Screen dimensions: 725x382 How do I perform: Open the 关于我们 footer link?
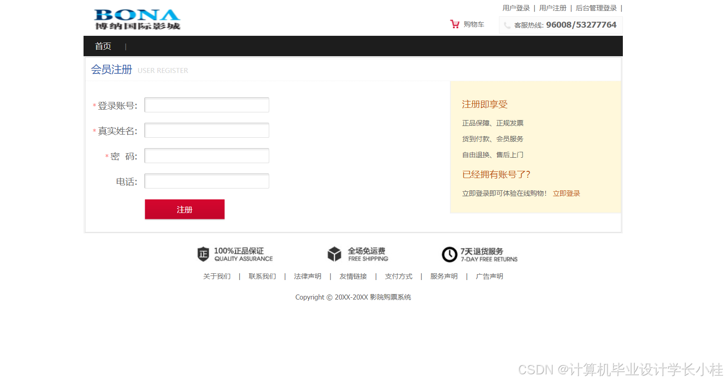[217, 276]
